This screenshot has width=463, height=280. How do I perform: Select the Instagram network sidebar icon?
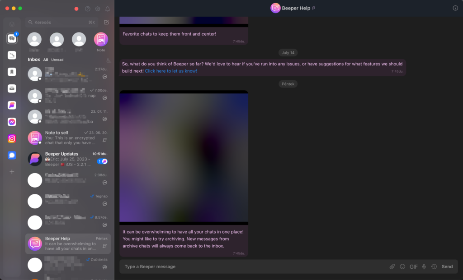(x=12, y=139)
